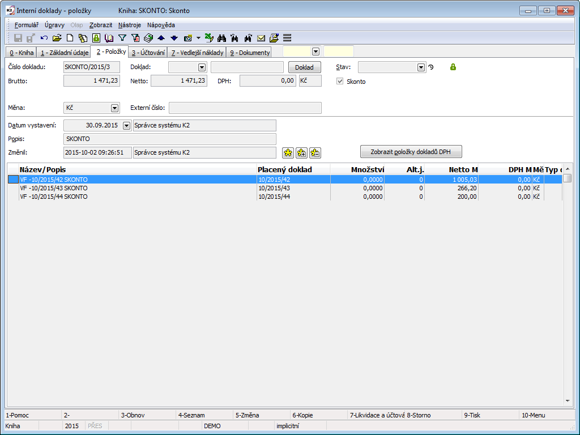This screenshot has width=580, height=435.
Task: Open the Stav dropdown
Action: pyautogui.click(x=421, y=67)
